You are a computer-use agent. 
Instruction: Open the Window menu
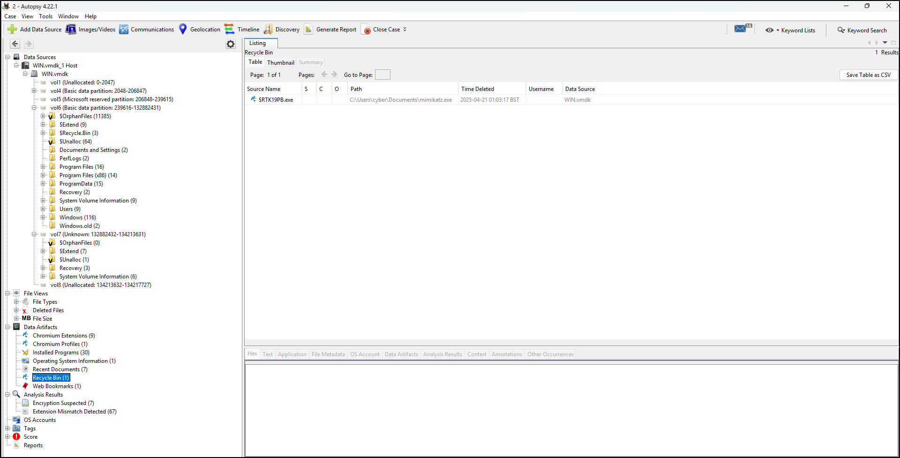[68, 16]
